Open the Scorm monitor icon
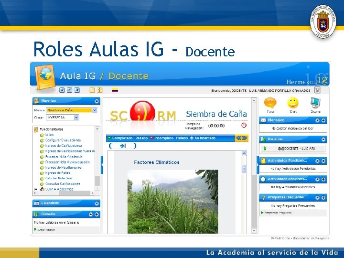Viewport: 344px width, 258px height. (x=315, y=103)
